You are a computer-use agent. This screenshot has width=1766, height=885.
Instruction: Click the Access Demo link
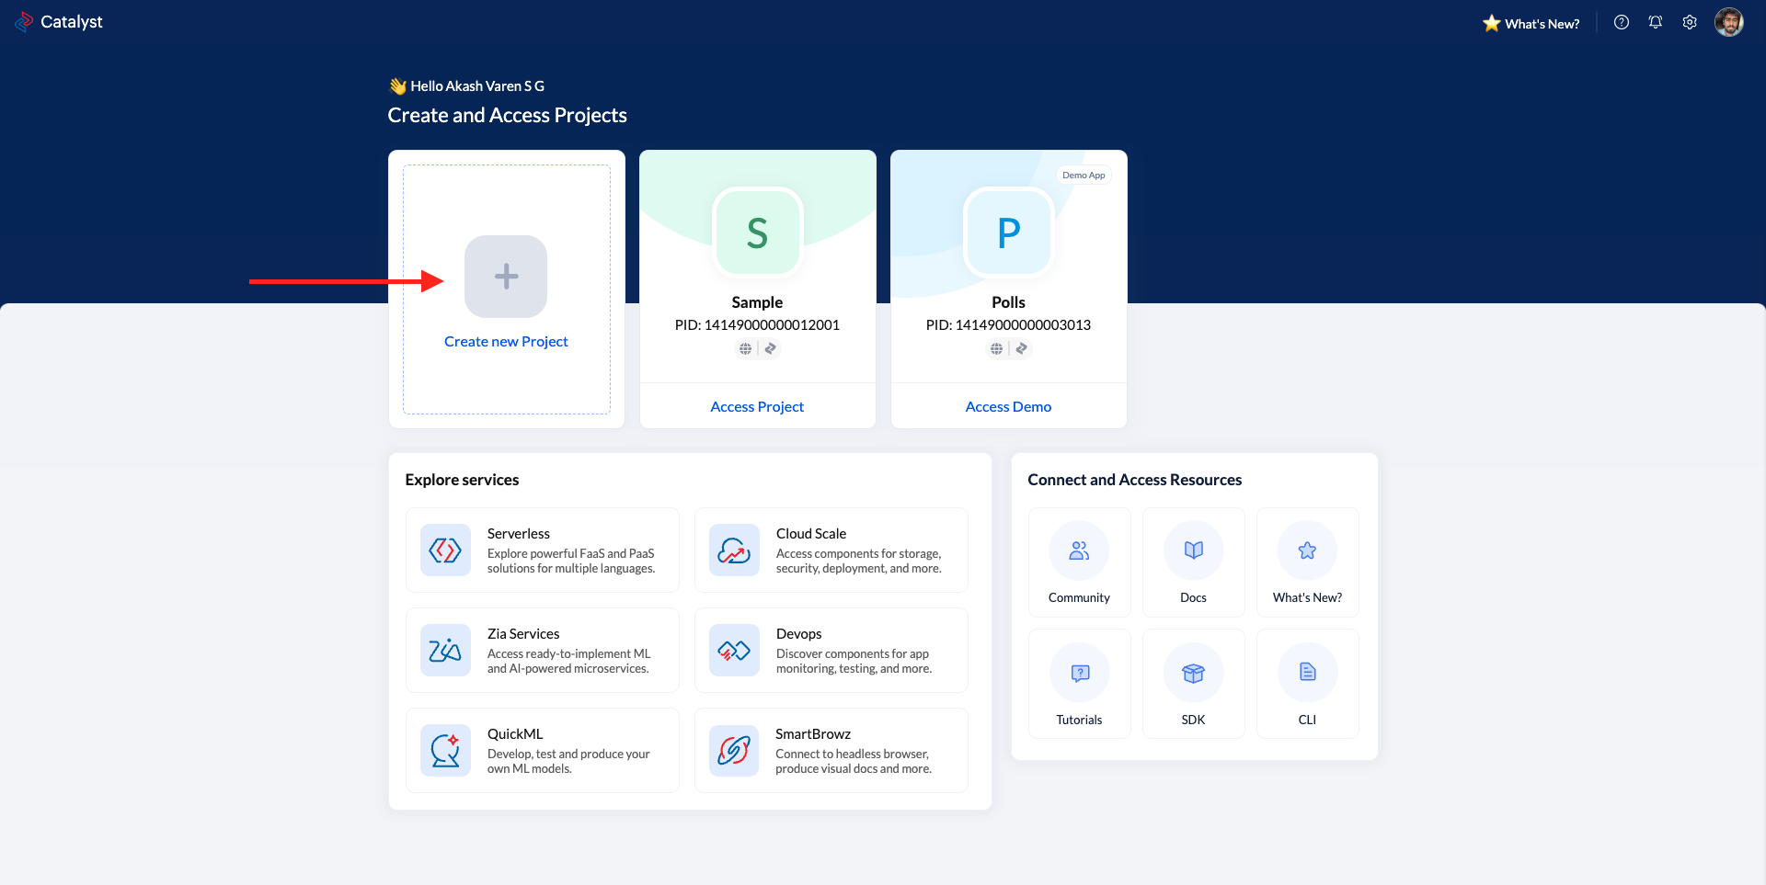pyautogui.click(x=1008, y=406)
